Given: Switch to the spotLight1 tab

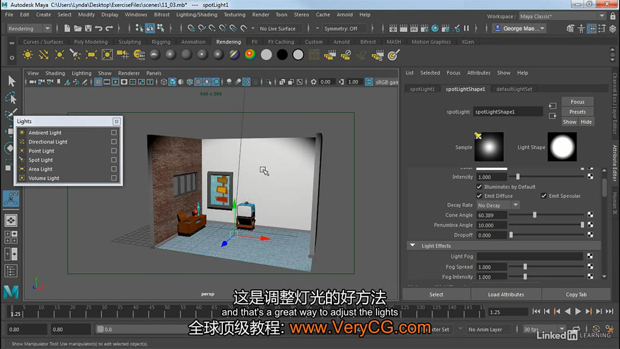Looking at the screenshot, I should point(422,89).
